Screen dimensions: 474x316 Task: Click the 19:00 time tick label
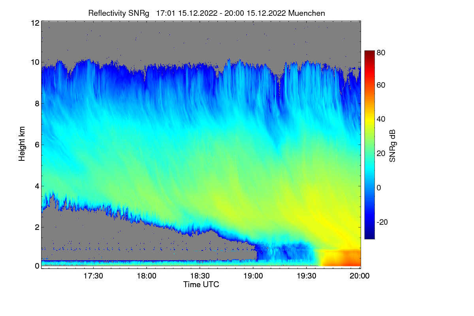pyautogui.click(x=253, y=276)
